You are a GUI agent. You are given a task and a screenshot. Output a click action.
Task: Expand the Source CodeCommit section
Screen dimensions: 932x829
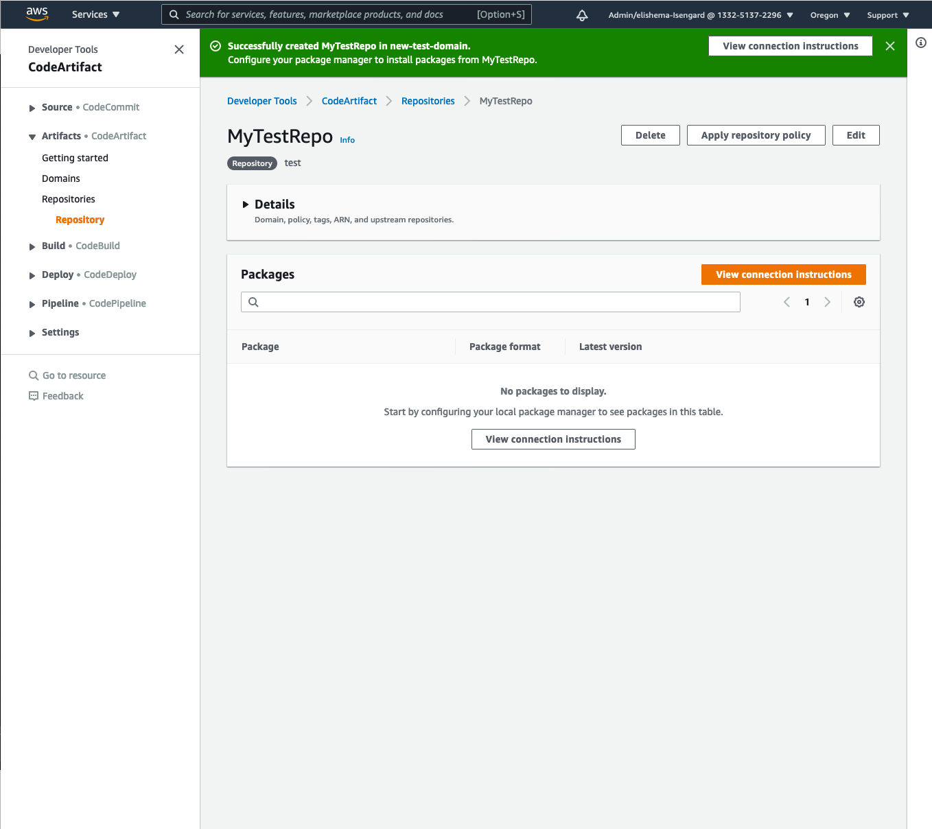click(32, 108)
